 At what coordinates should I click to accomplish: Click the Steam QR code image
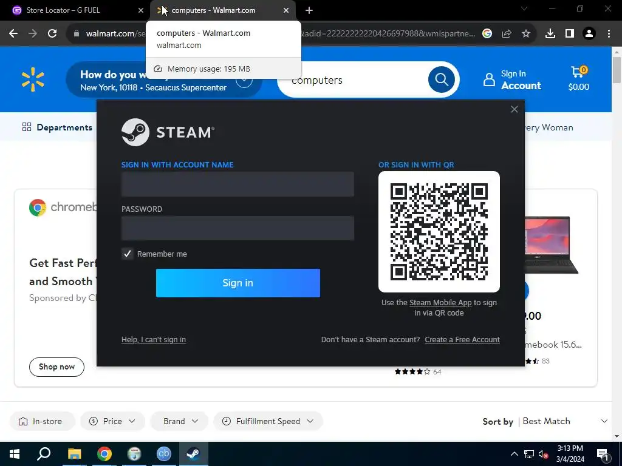[439, 232]
